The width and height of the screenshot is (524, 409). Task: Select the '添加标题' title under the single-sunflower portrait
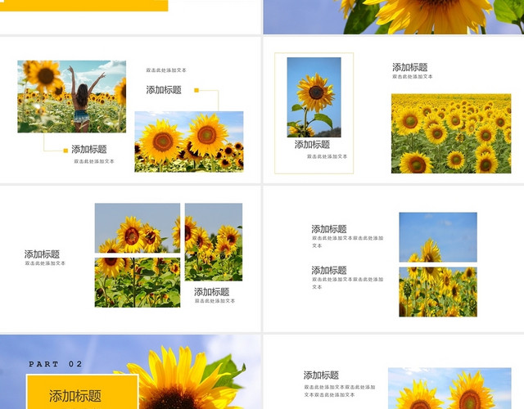312,145
